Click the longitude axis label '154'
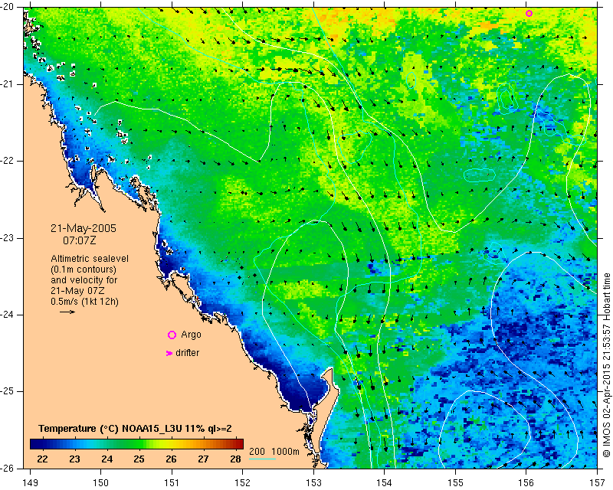613x490 pixels. point(385,482)
